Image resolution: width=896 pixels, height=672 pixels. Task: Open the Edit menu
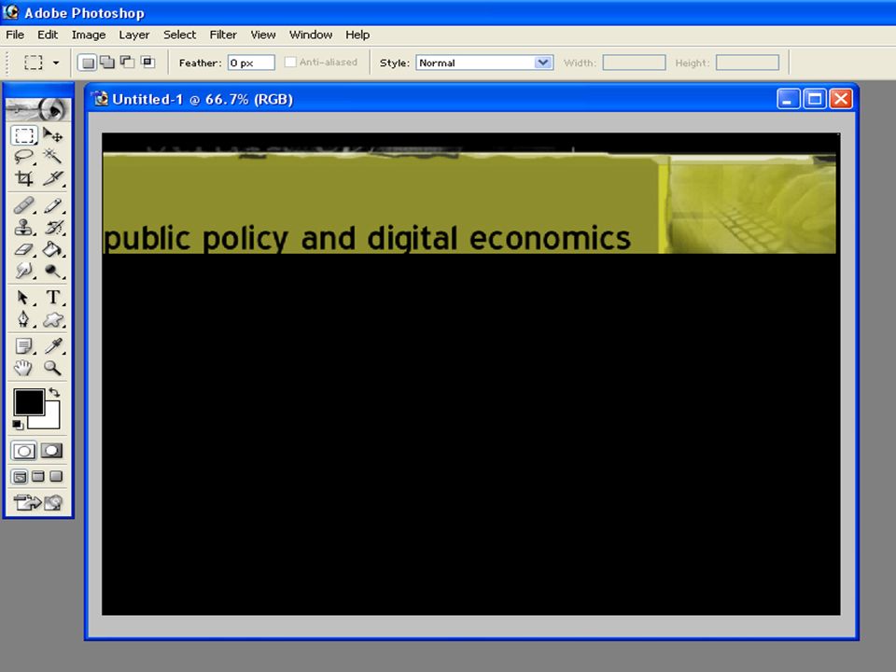point(48,35)
